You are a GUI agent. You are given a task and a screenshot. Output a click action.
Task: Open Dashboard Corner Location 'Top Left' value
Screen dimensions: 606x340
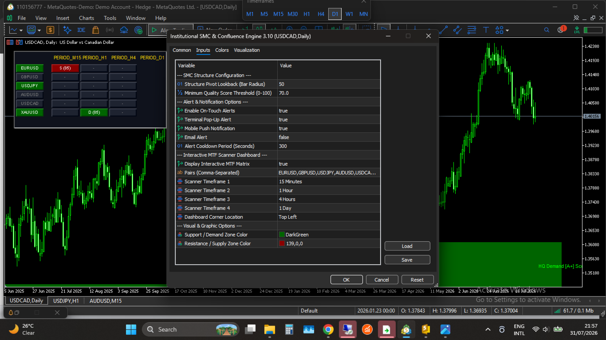pyautogui.click(x=329, y=217)
